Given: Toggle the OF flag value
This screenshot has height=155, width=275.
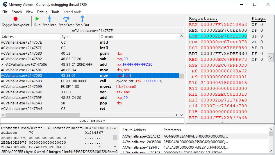Looking at the screenshot, I should point(261,25).
